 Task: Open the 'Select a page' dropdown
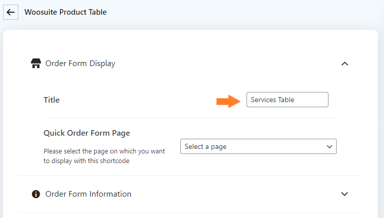click(x=258, y=146)
